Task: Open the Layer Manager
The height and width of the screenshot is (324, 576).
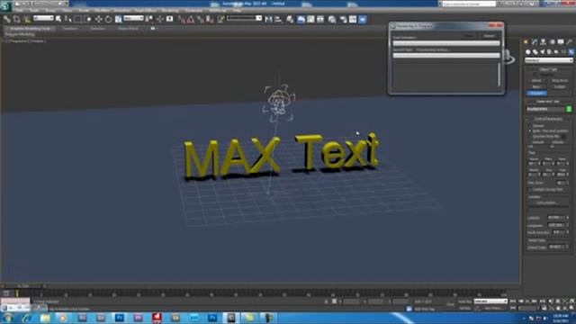Action: click(x=290, y=19)
